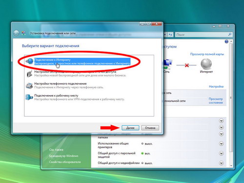Click the refresh arrows button beside search
244x183 pixels.
pos(170,35)
